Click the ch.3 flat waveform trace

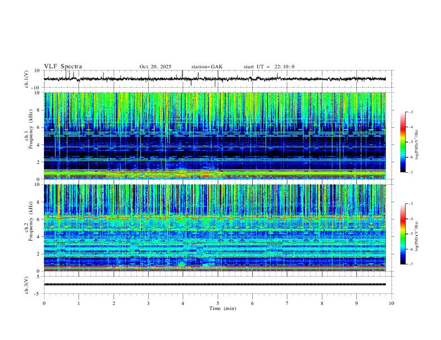click(215, 284)
